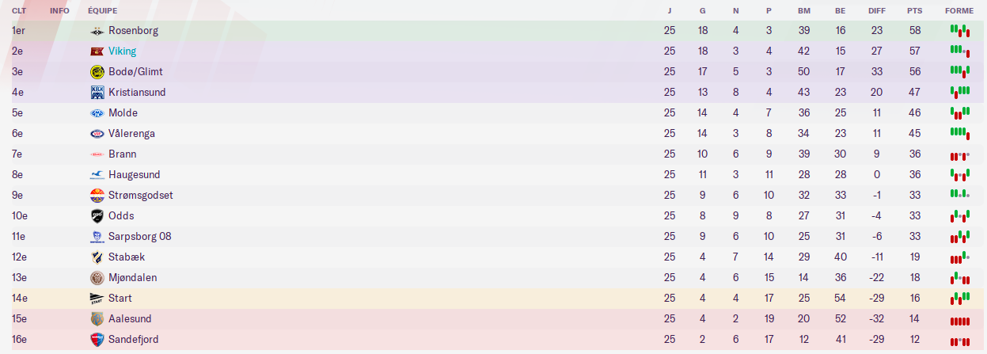The width and height of the screenshot is (987, 354).
Task: Click the Odds shield badge icon
Action: (97, 216)
